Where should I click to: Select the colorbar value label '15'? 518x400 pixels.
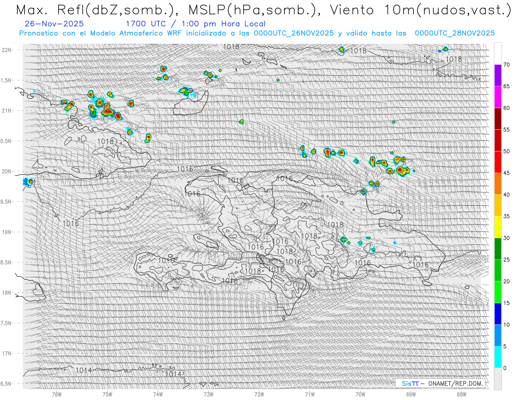(506, 303)
